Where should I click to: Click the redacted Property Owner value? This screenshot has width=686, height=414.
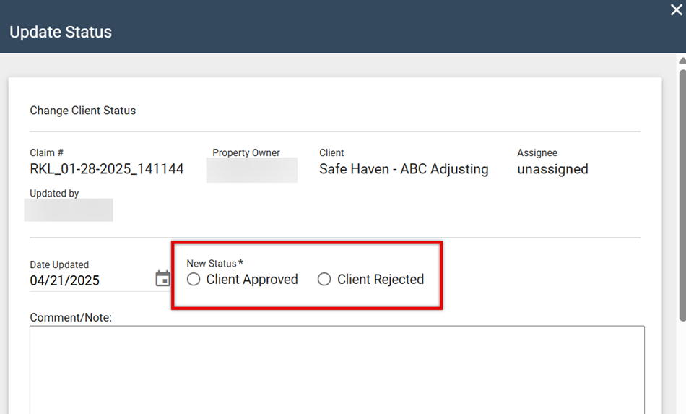(x=251, y=171)
